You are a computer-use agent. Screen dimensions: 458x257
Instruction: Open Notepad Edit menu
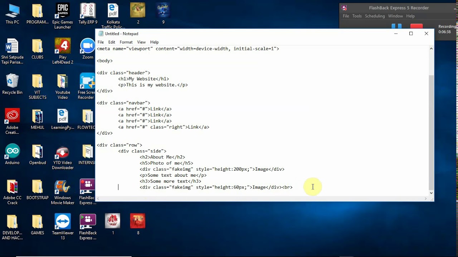tap(112, 42)
